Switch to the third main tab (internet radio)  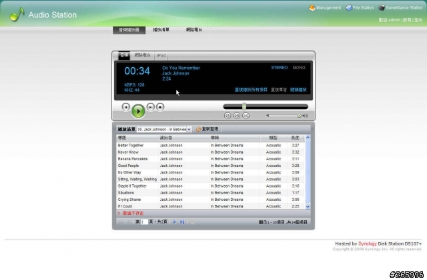(x=194, y=30)
